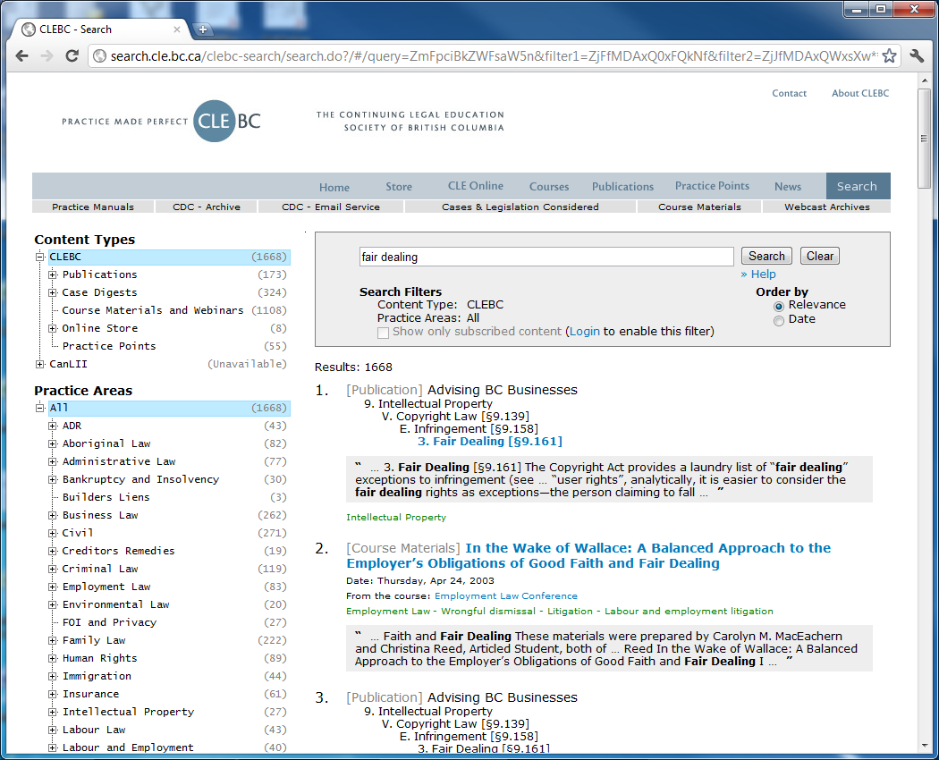The image size is (939, 760).
Task: Enable the Show only subscribed content checkbox
Action: 383,332
